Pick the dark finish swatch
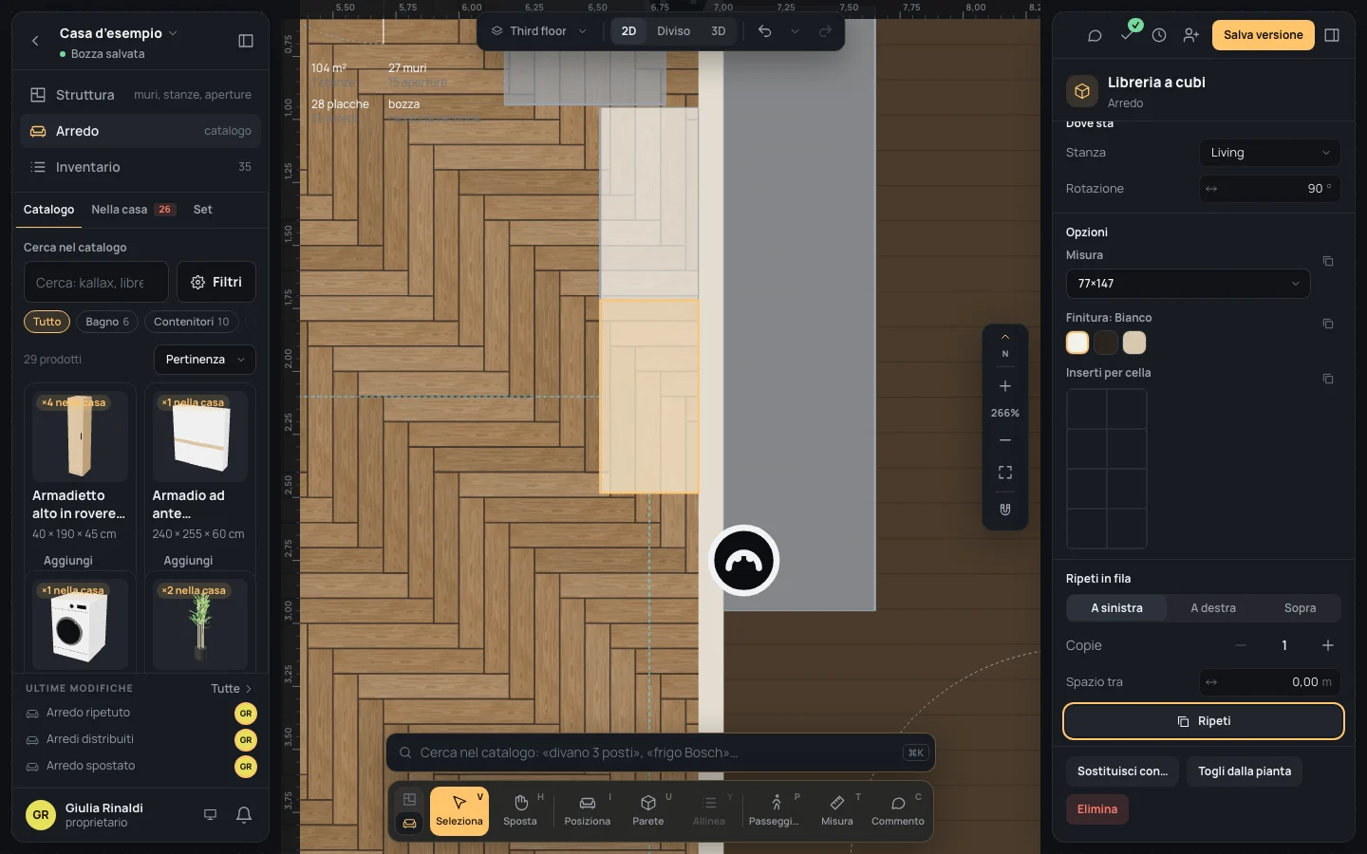This screenshot has height=854, width=1367. coord(1106,343)
